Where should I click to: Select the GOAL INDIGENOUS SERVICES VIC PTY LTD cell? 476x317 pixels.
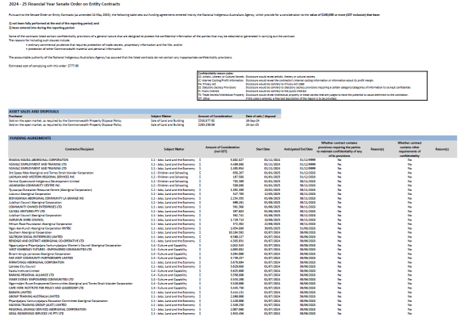click(38, 313)
